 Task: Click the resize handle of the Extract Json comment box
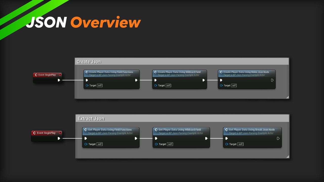pyautogui.click(x=288, y=157)
